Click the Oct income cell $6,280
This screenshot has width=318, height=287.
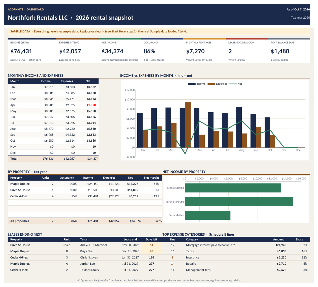49,141
